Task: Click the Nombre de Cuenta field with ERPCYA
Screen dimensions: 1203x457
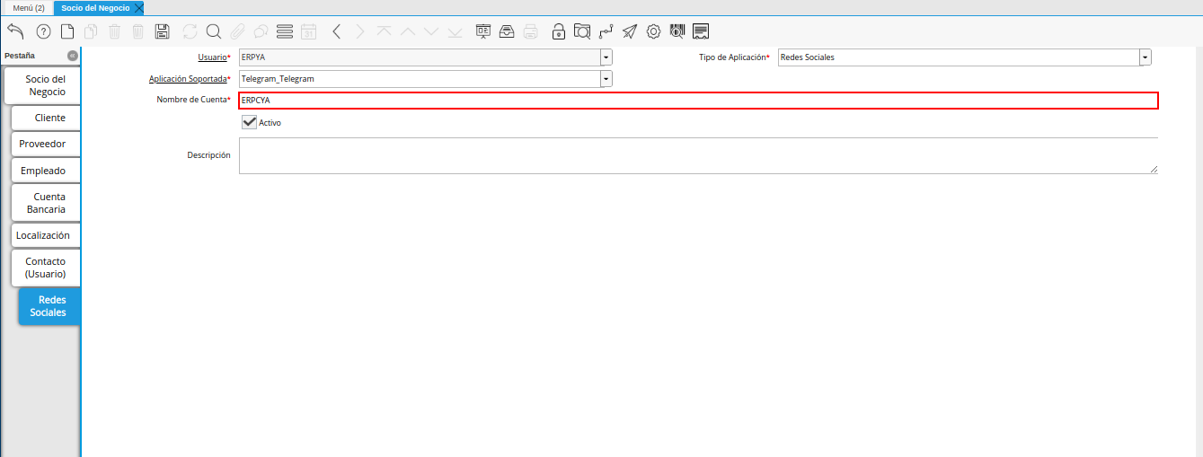Action: (698, 101)
